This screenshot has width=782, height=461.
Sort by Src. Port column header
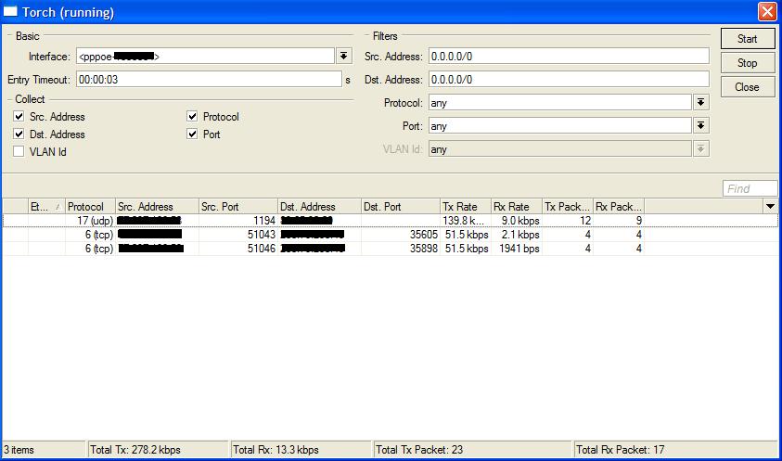pyautogui.click(x=237, y=207)
